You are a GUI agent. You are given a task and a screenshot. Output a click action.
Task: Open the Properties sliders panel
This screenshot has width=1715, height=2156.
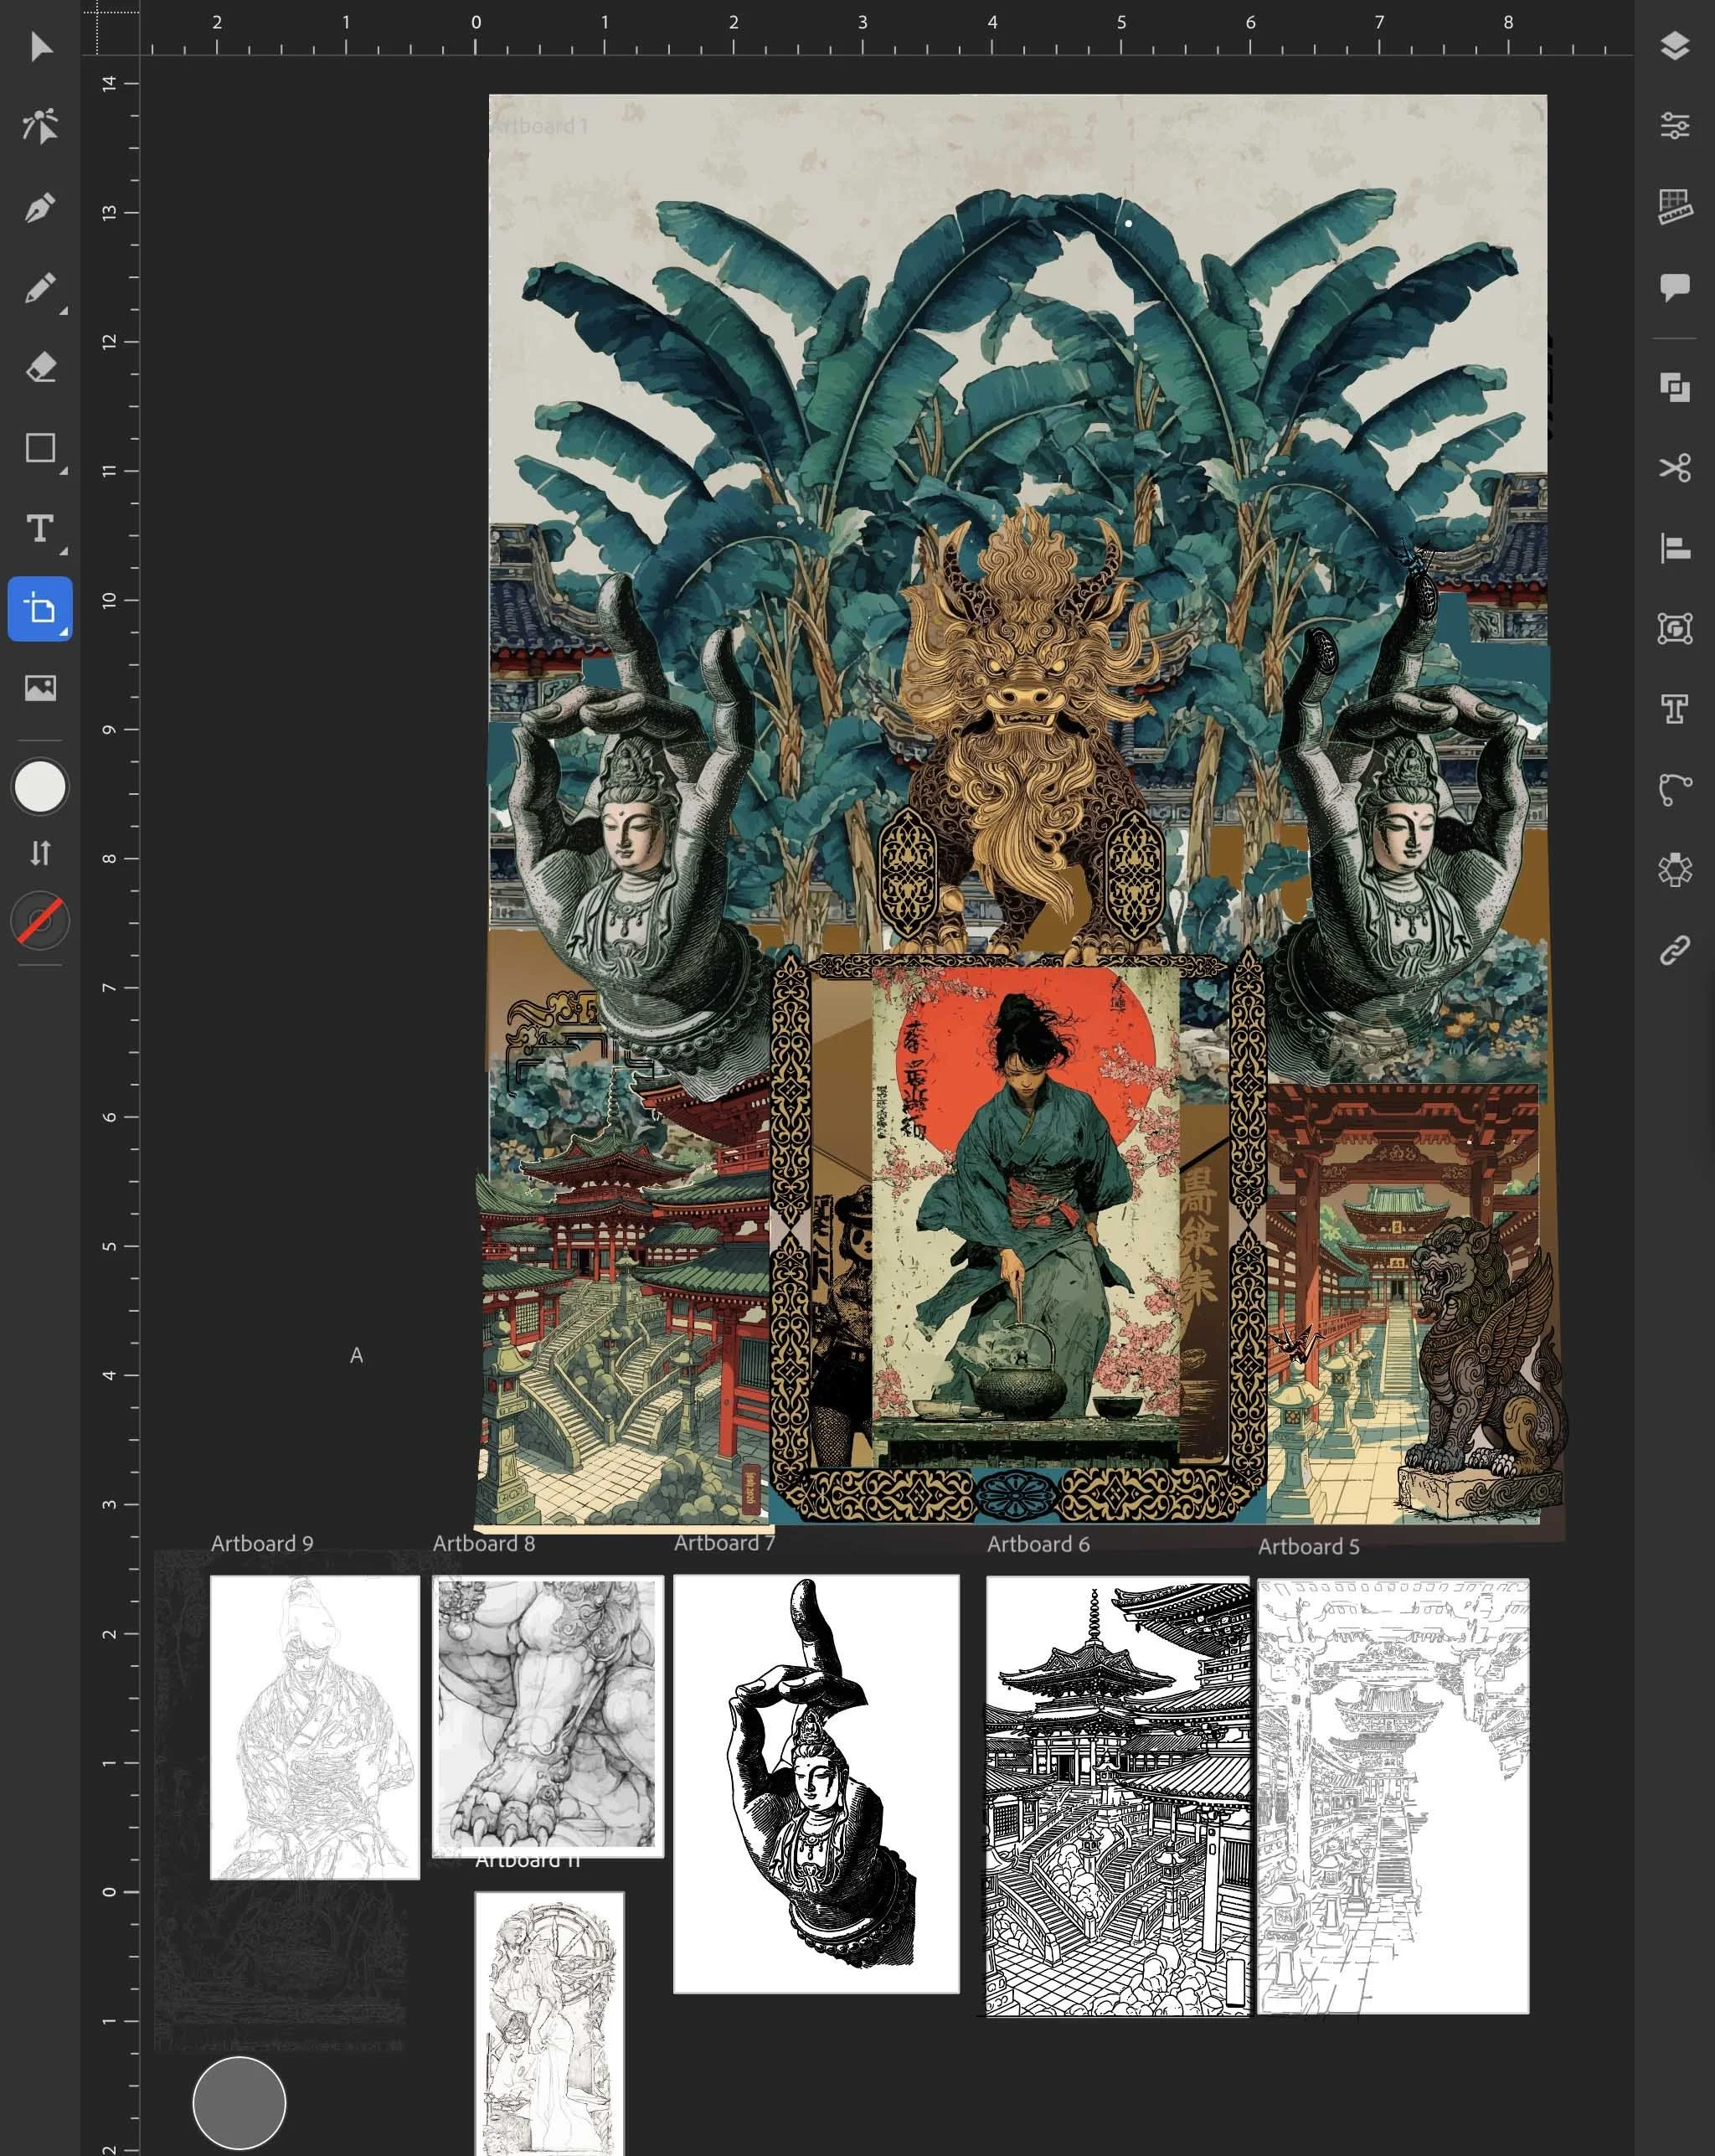pyautogui.click(x=1675, y=126)
